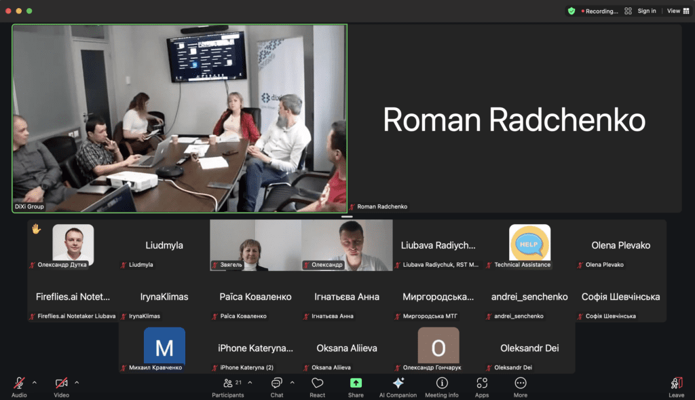Open AI Companion sparkle icon
This screenshot has height=400, width=695.
398,384
